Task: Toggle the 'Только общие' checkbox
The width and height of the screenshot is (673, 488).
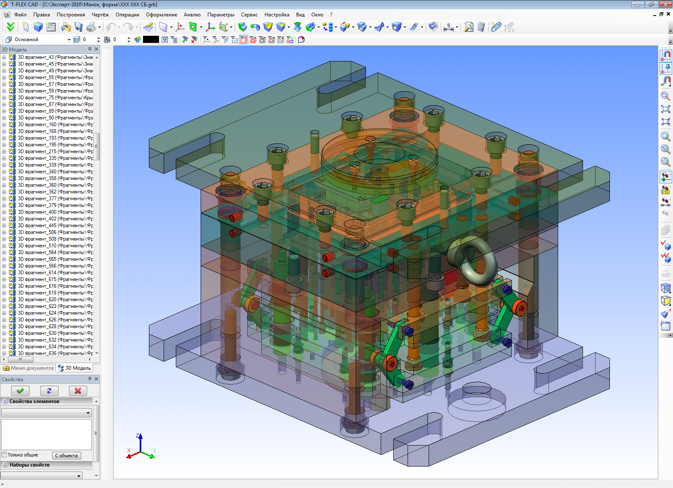Action: pyautogui.click(x=4, y=455)
